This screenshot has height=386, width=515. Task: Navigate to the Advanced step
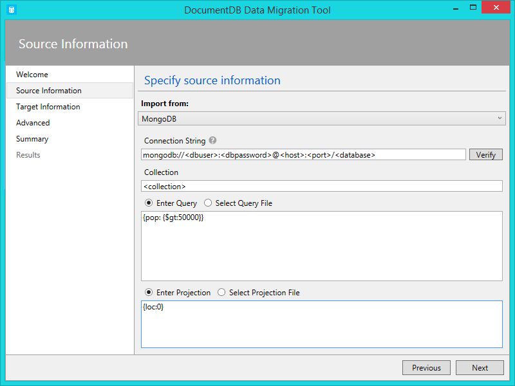pos(33,123)
